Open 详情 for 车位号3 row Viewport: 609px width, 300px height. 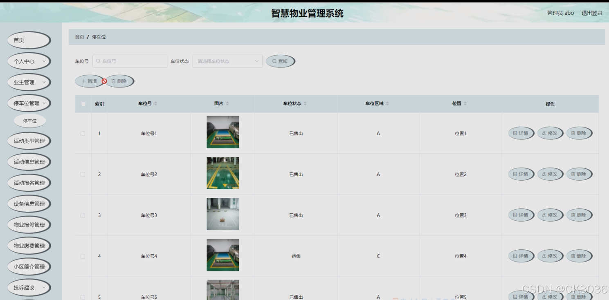tap(521, 215)
